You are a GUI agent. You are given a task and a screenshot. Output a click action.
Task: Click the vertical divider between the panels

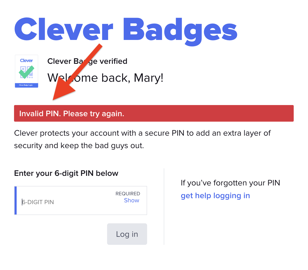[x=164, y=206]
